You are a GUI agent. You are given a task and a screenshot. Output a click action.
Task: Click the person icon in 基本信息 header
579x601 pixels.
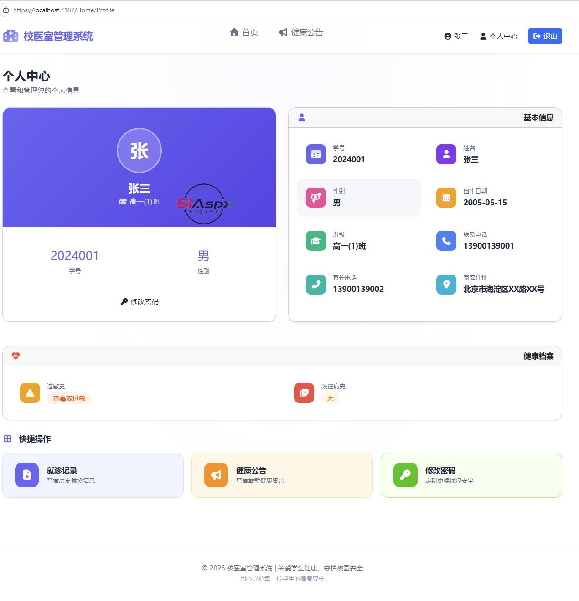(x=301, y=117)
